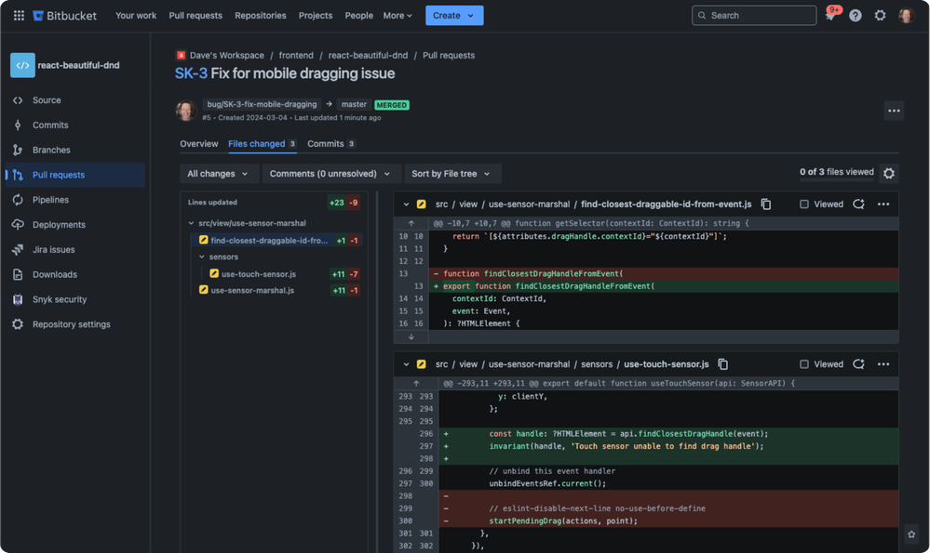This screenshot has height=553, width=930.
Task: Open the More menu in top navigation
Action: [398, 16]
